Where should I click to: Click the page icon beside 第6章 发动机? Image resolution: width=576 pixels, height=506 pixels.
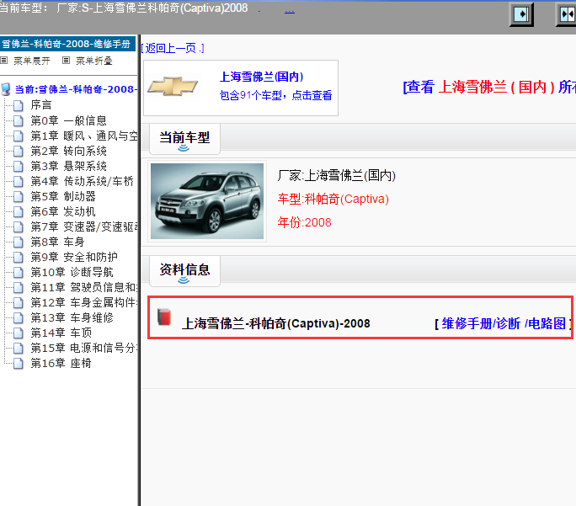[19, 212]
